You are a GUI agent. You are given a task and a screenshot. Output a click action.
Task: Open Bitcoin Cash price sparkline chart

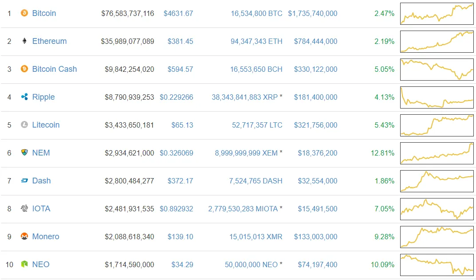[437, 70]
